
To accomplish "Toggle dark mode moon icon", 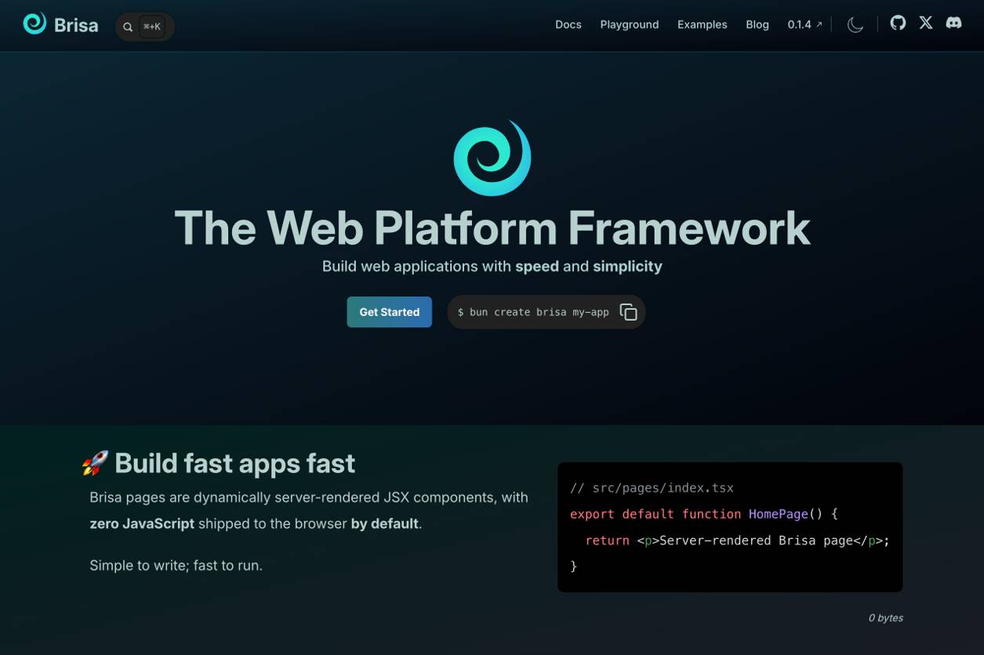I will click(855, 25).
